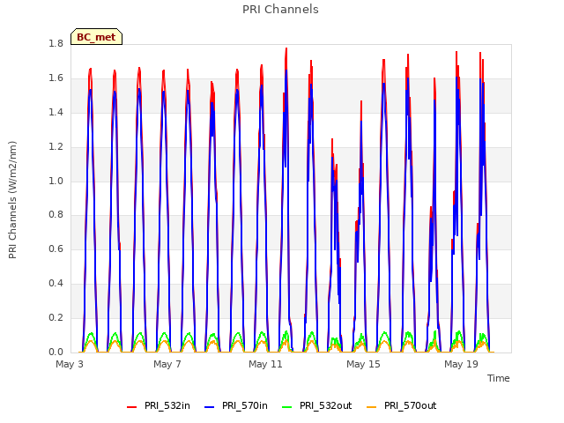The width and height of the screenshot is (564, 423).
Task: Click the 0.4 y-axis tick label
Action: click(56, 284)
